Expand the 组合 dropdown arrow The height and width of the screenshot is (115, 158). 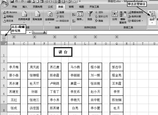pos(152,22)
